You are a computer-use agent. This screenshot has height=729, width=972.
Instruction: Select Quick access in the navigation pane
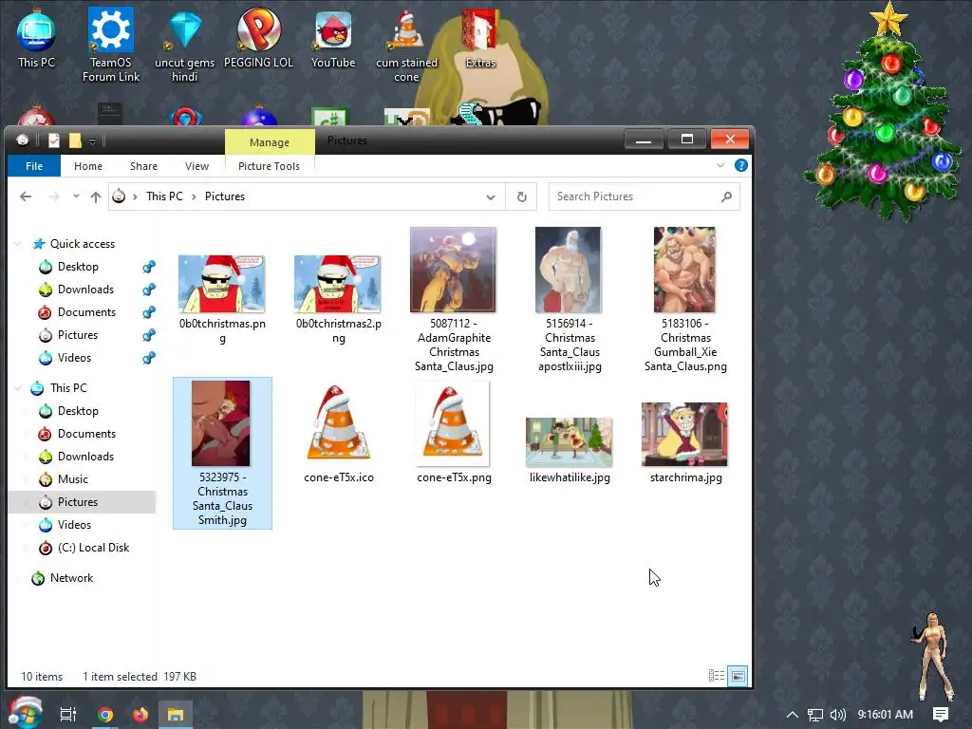coord(83,244)
